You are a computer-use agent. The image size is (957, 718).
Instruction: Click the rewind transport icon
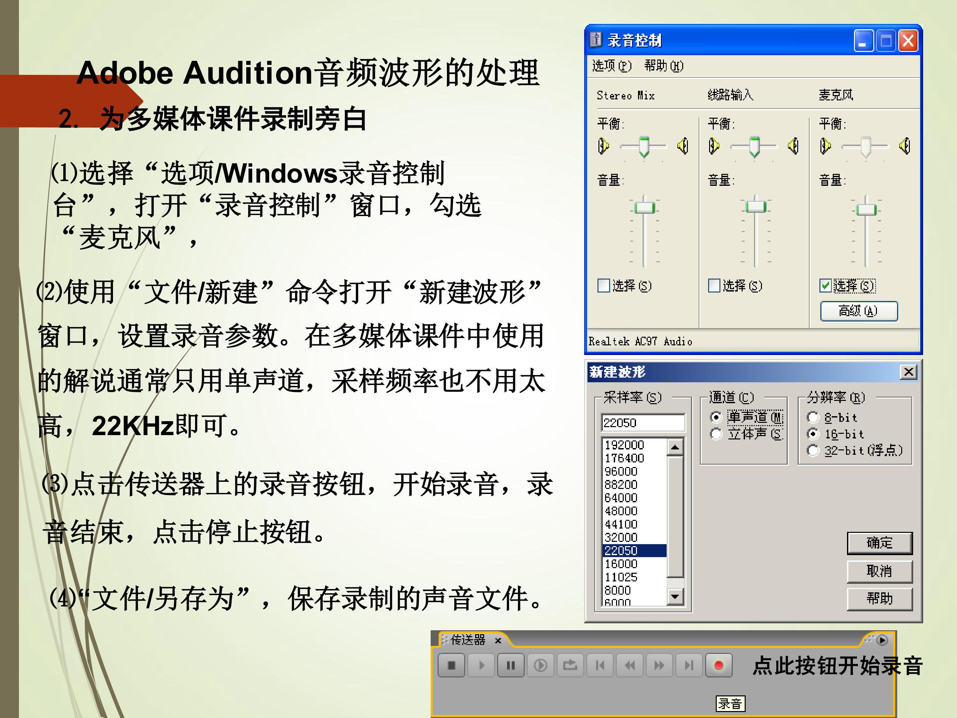click(629, 665)
